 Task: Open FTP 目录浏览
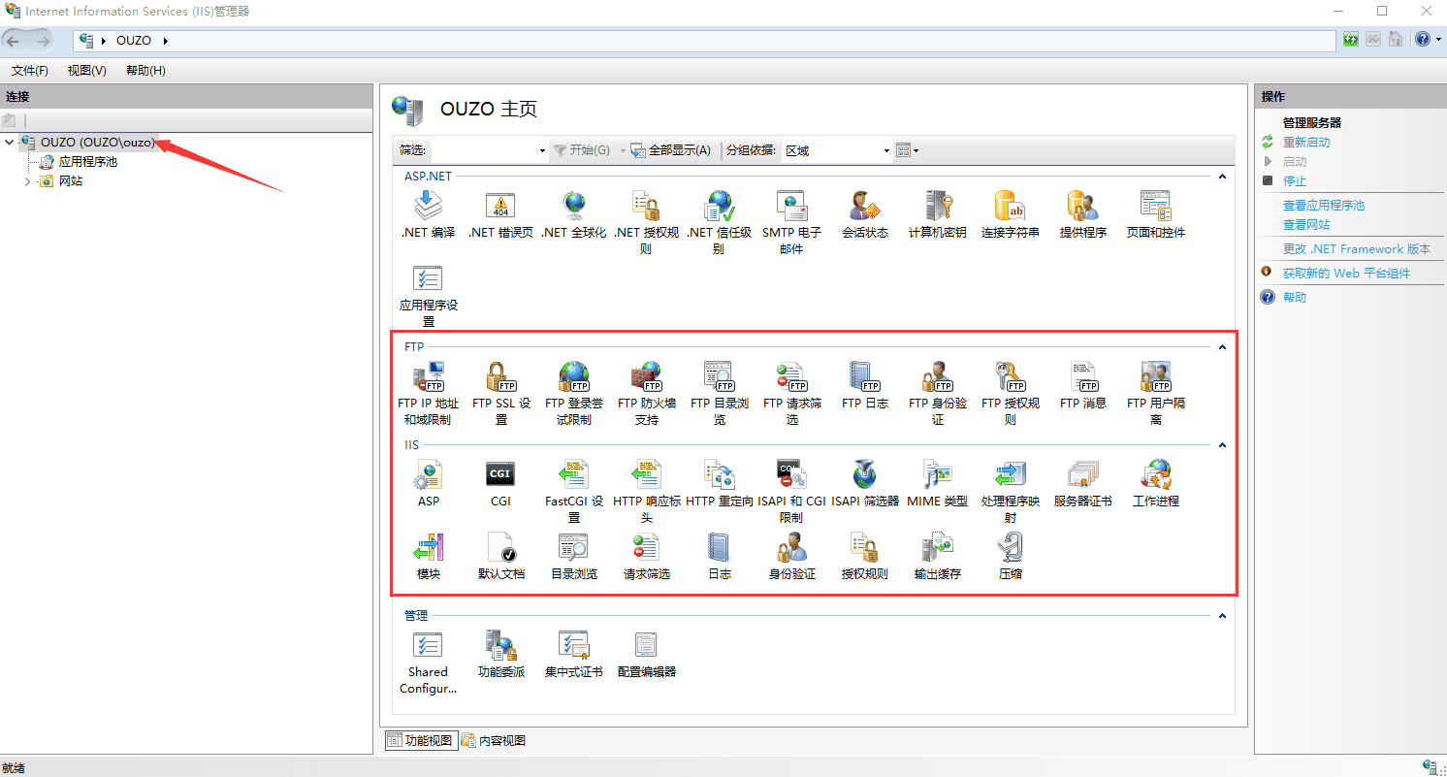[x=719, y=393]
